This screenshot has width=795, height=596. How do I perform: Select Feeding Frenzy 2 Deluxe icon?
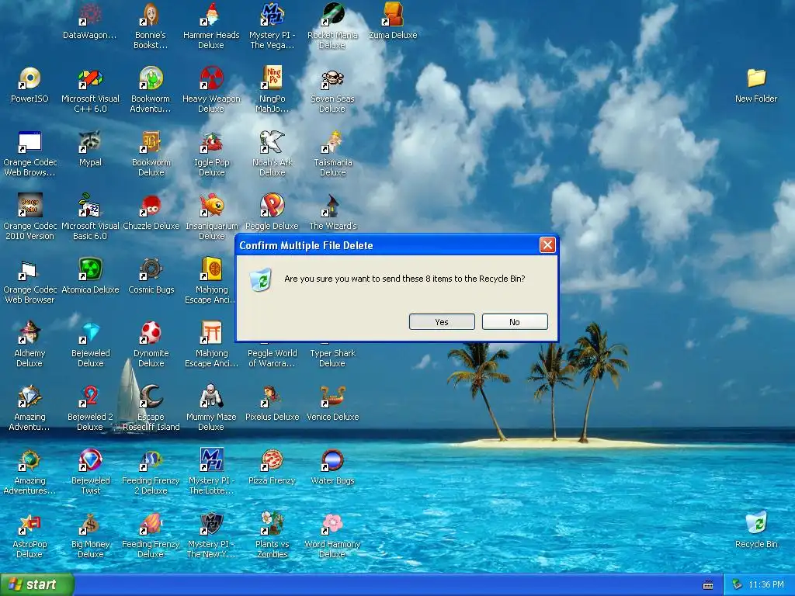151,473
